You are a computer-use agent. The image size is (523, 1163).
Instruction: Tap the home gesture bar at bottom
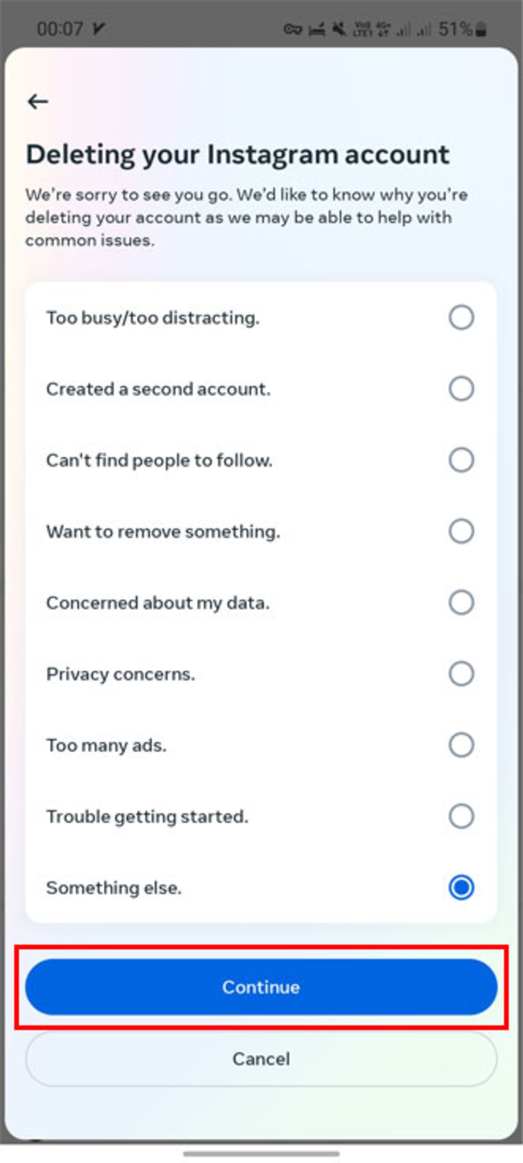click(x=261, y=1154)
